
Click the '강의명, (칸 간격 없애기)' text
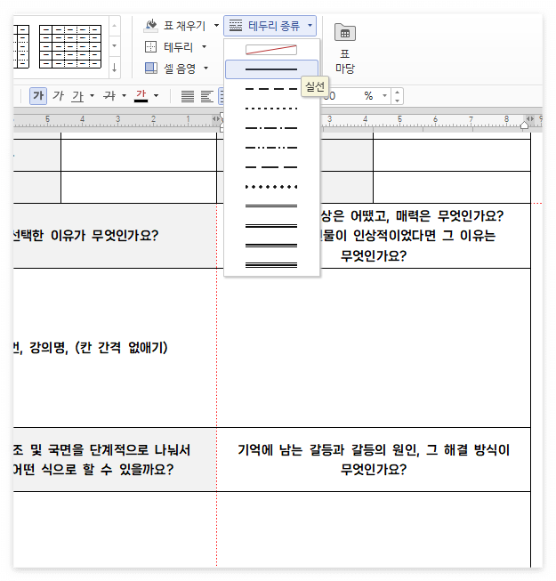tap(98, 348)
